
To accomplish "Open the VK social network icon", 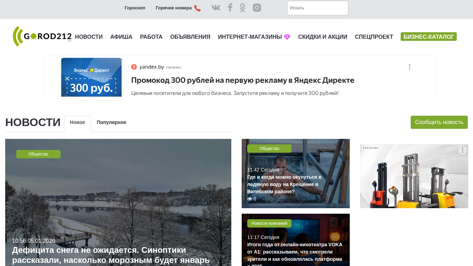I will click(216, 8).
